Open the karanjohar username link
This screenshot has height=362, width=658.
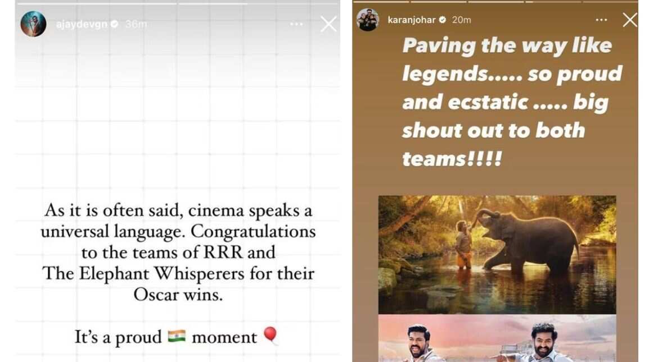click(412, 20)
